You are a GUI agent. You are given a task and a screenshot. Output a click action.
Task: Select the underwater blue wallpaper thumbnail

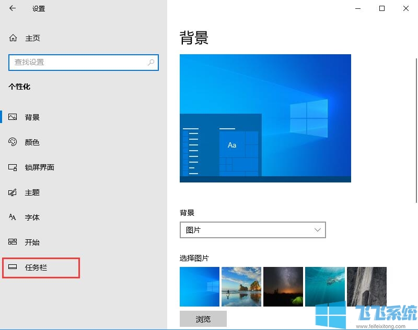click(x=324, y=286)
